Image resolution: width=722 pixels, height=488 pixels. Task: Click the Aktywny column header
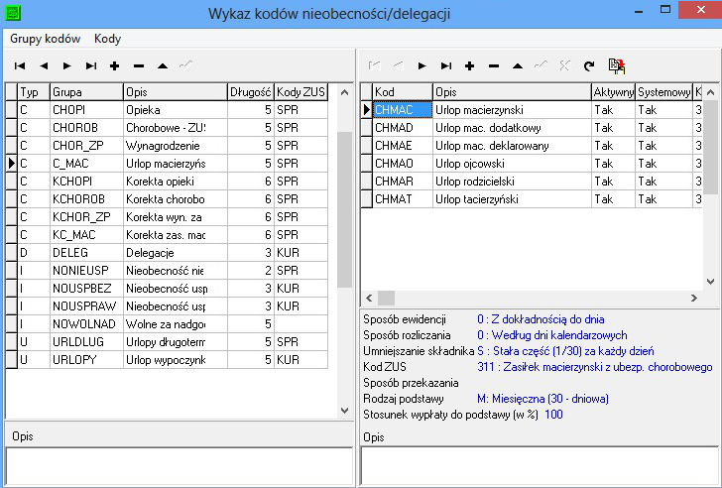[613, 92]
